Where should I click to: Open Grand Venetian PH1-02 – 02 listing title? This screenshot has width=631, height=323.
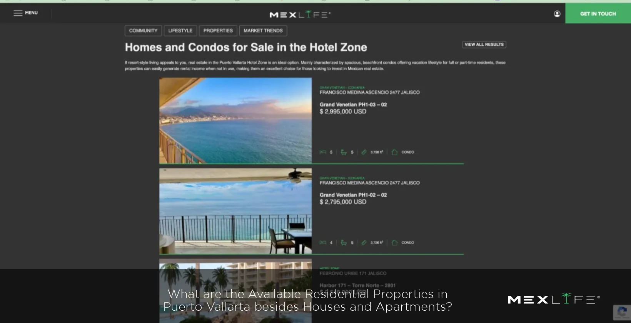tap(353, 195)
